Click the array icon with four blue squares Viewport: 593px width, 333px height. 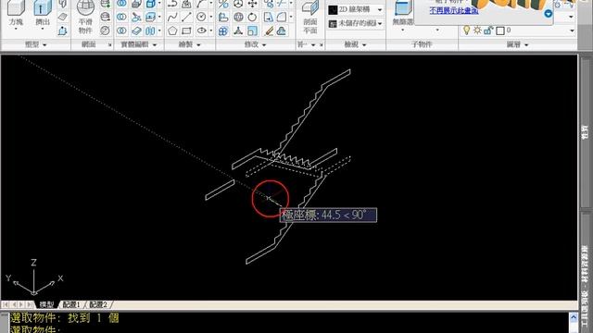(x=223, y=31)
